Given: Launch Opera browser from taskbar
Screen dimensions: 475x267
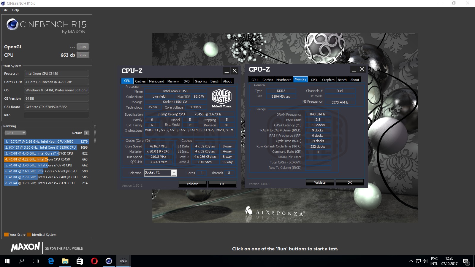Looking at the screenshot, I should pyautogui.click(x=94, y=261).
